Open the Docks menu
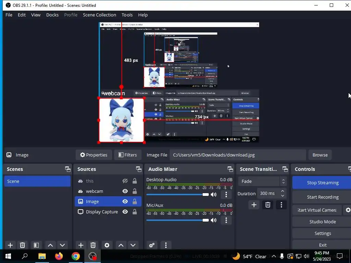 (52, 15)
